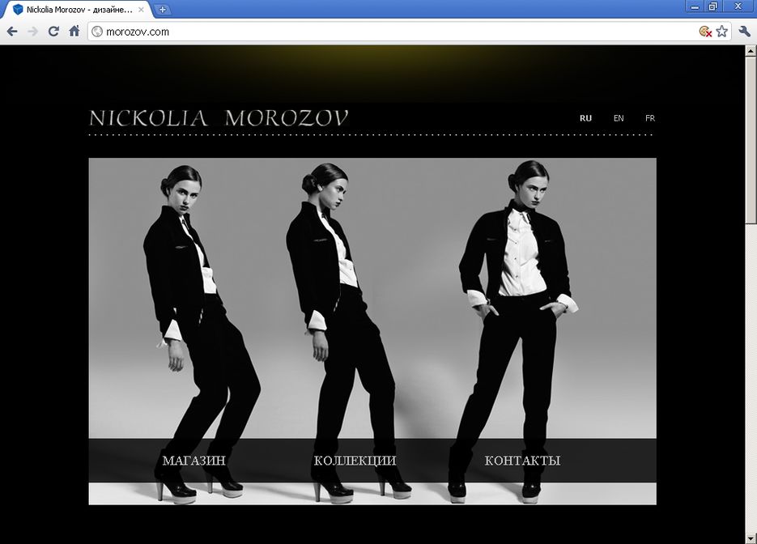The width and height of the screenshot is (757, 544).
Task: Open the browser home page icon
Action: coord(74,32)
